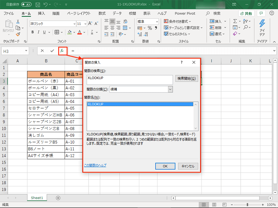The height and width of the screenshot is (208, 278).
Task: Click the AutoSum sigma icon
Action: point(235,21)
